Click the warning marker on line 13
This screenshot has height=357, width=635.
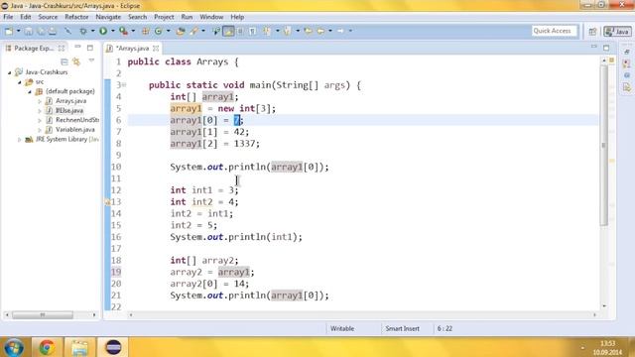(108, 202)
